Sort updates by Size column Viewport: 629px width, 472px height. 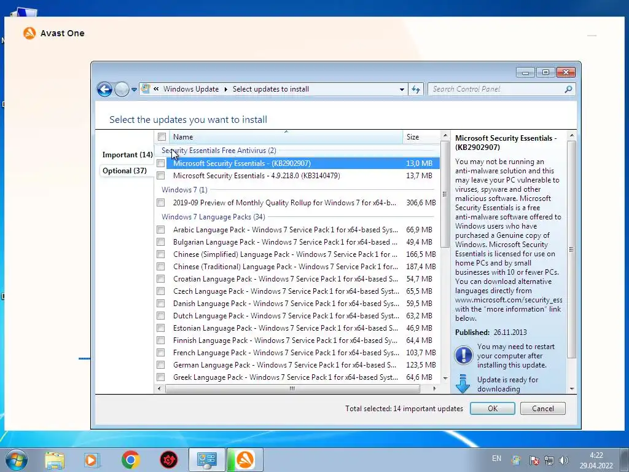[x=421, y=137]
